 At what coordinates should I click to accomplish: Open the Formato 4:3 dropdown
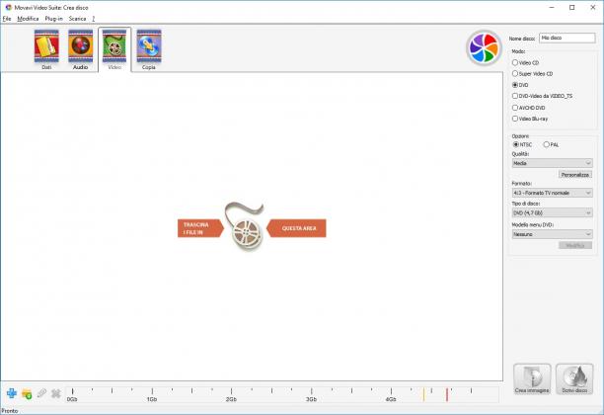(x=552, y=193)
